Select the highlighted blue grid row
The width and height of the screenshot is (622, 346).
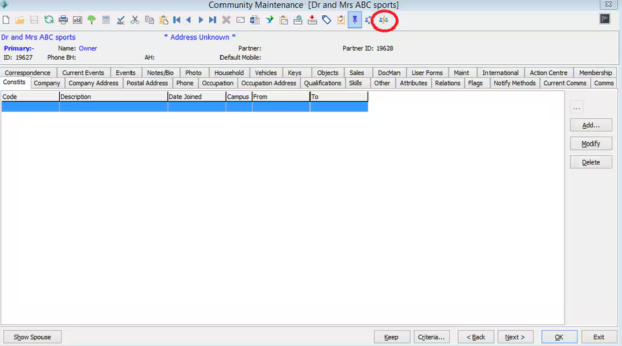(185, 106)
